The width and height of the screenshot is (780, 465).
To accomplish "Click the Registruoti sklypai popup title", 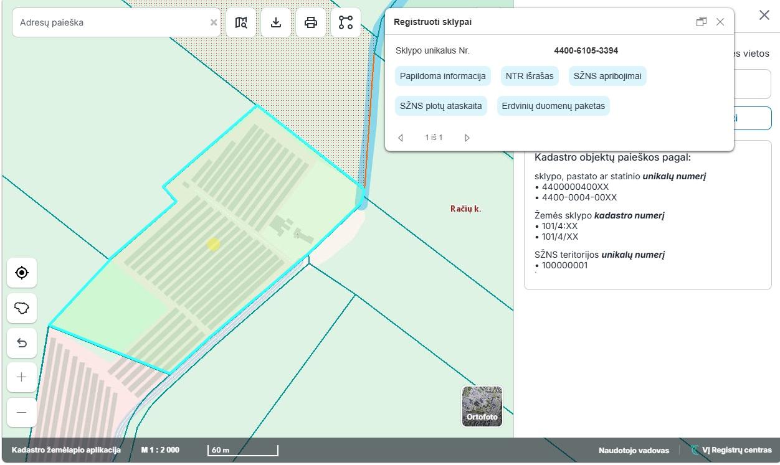I will point(432,22).
